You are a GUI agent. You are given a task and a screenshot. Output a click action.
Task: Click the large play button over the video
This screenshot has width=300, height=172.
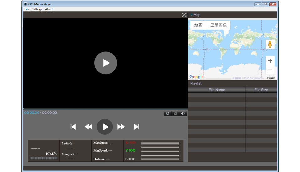106,63
